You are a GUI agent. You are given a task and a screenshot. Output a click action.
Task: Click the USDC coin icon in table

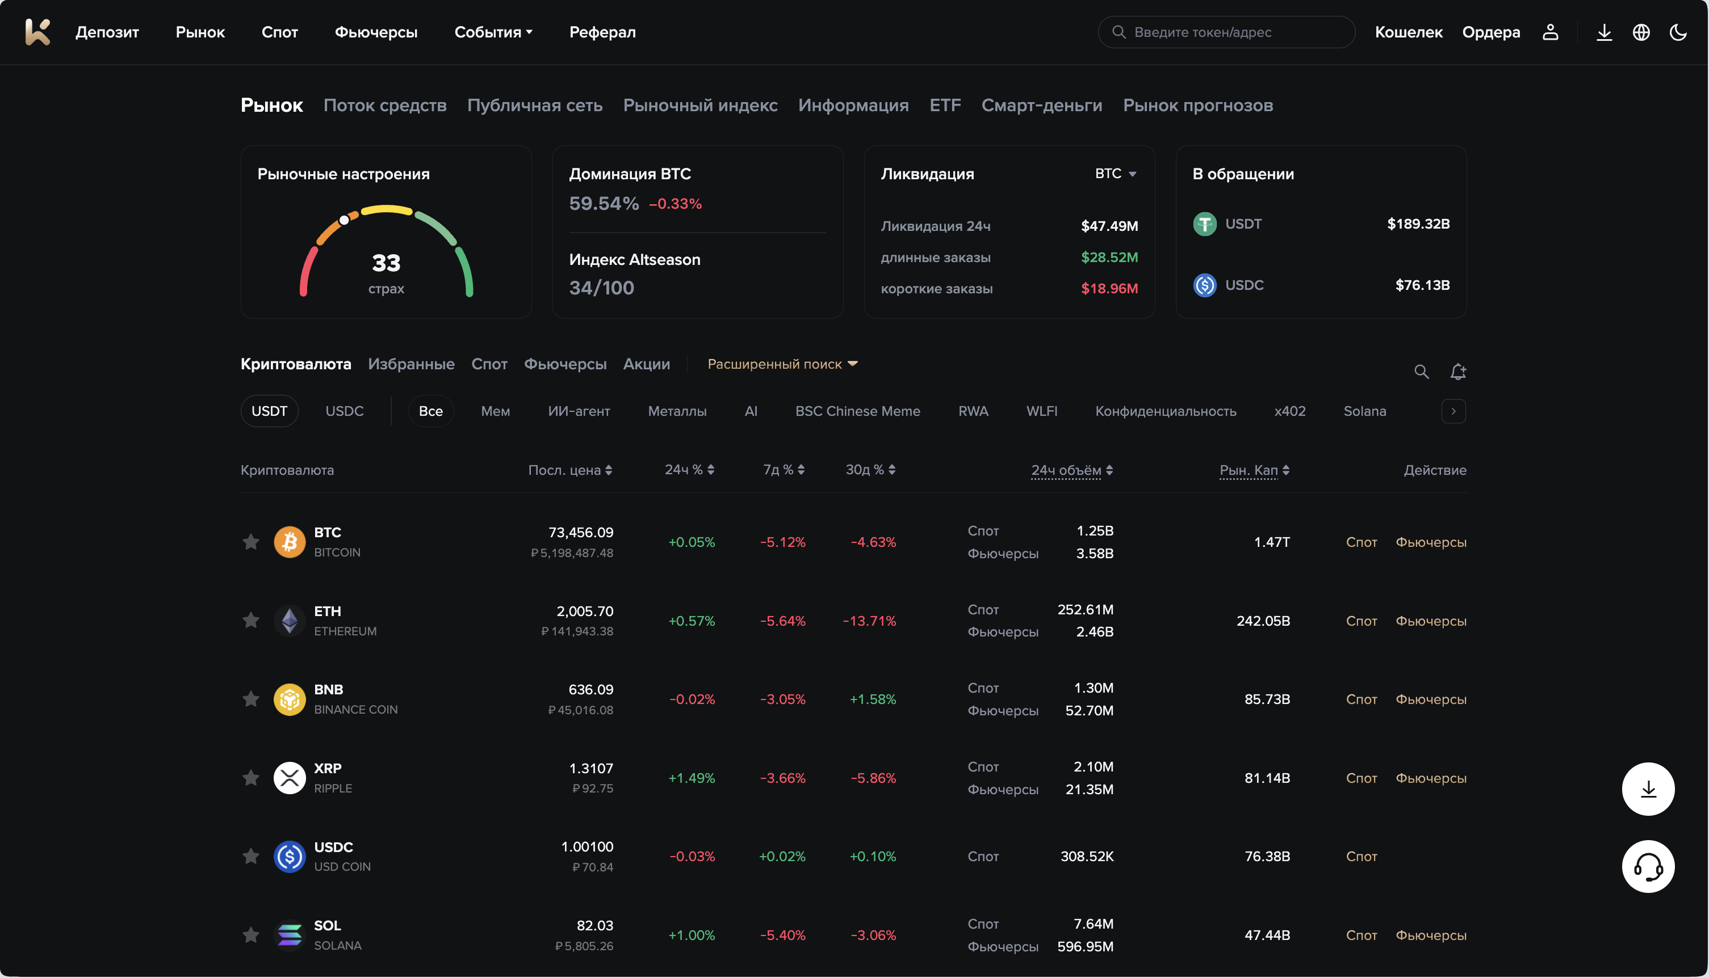point(290,857)
